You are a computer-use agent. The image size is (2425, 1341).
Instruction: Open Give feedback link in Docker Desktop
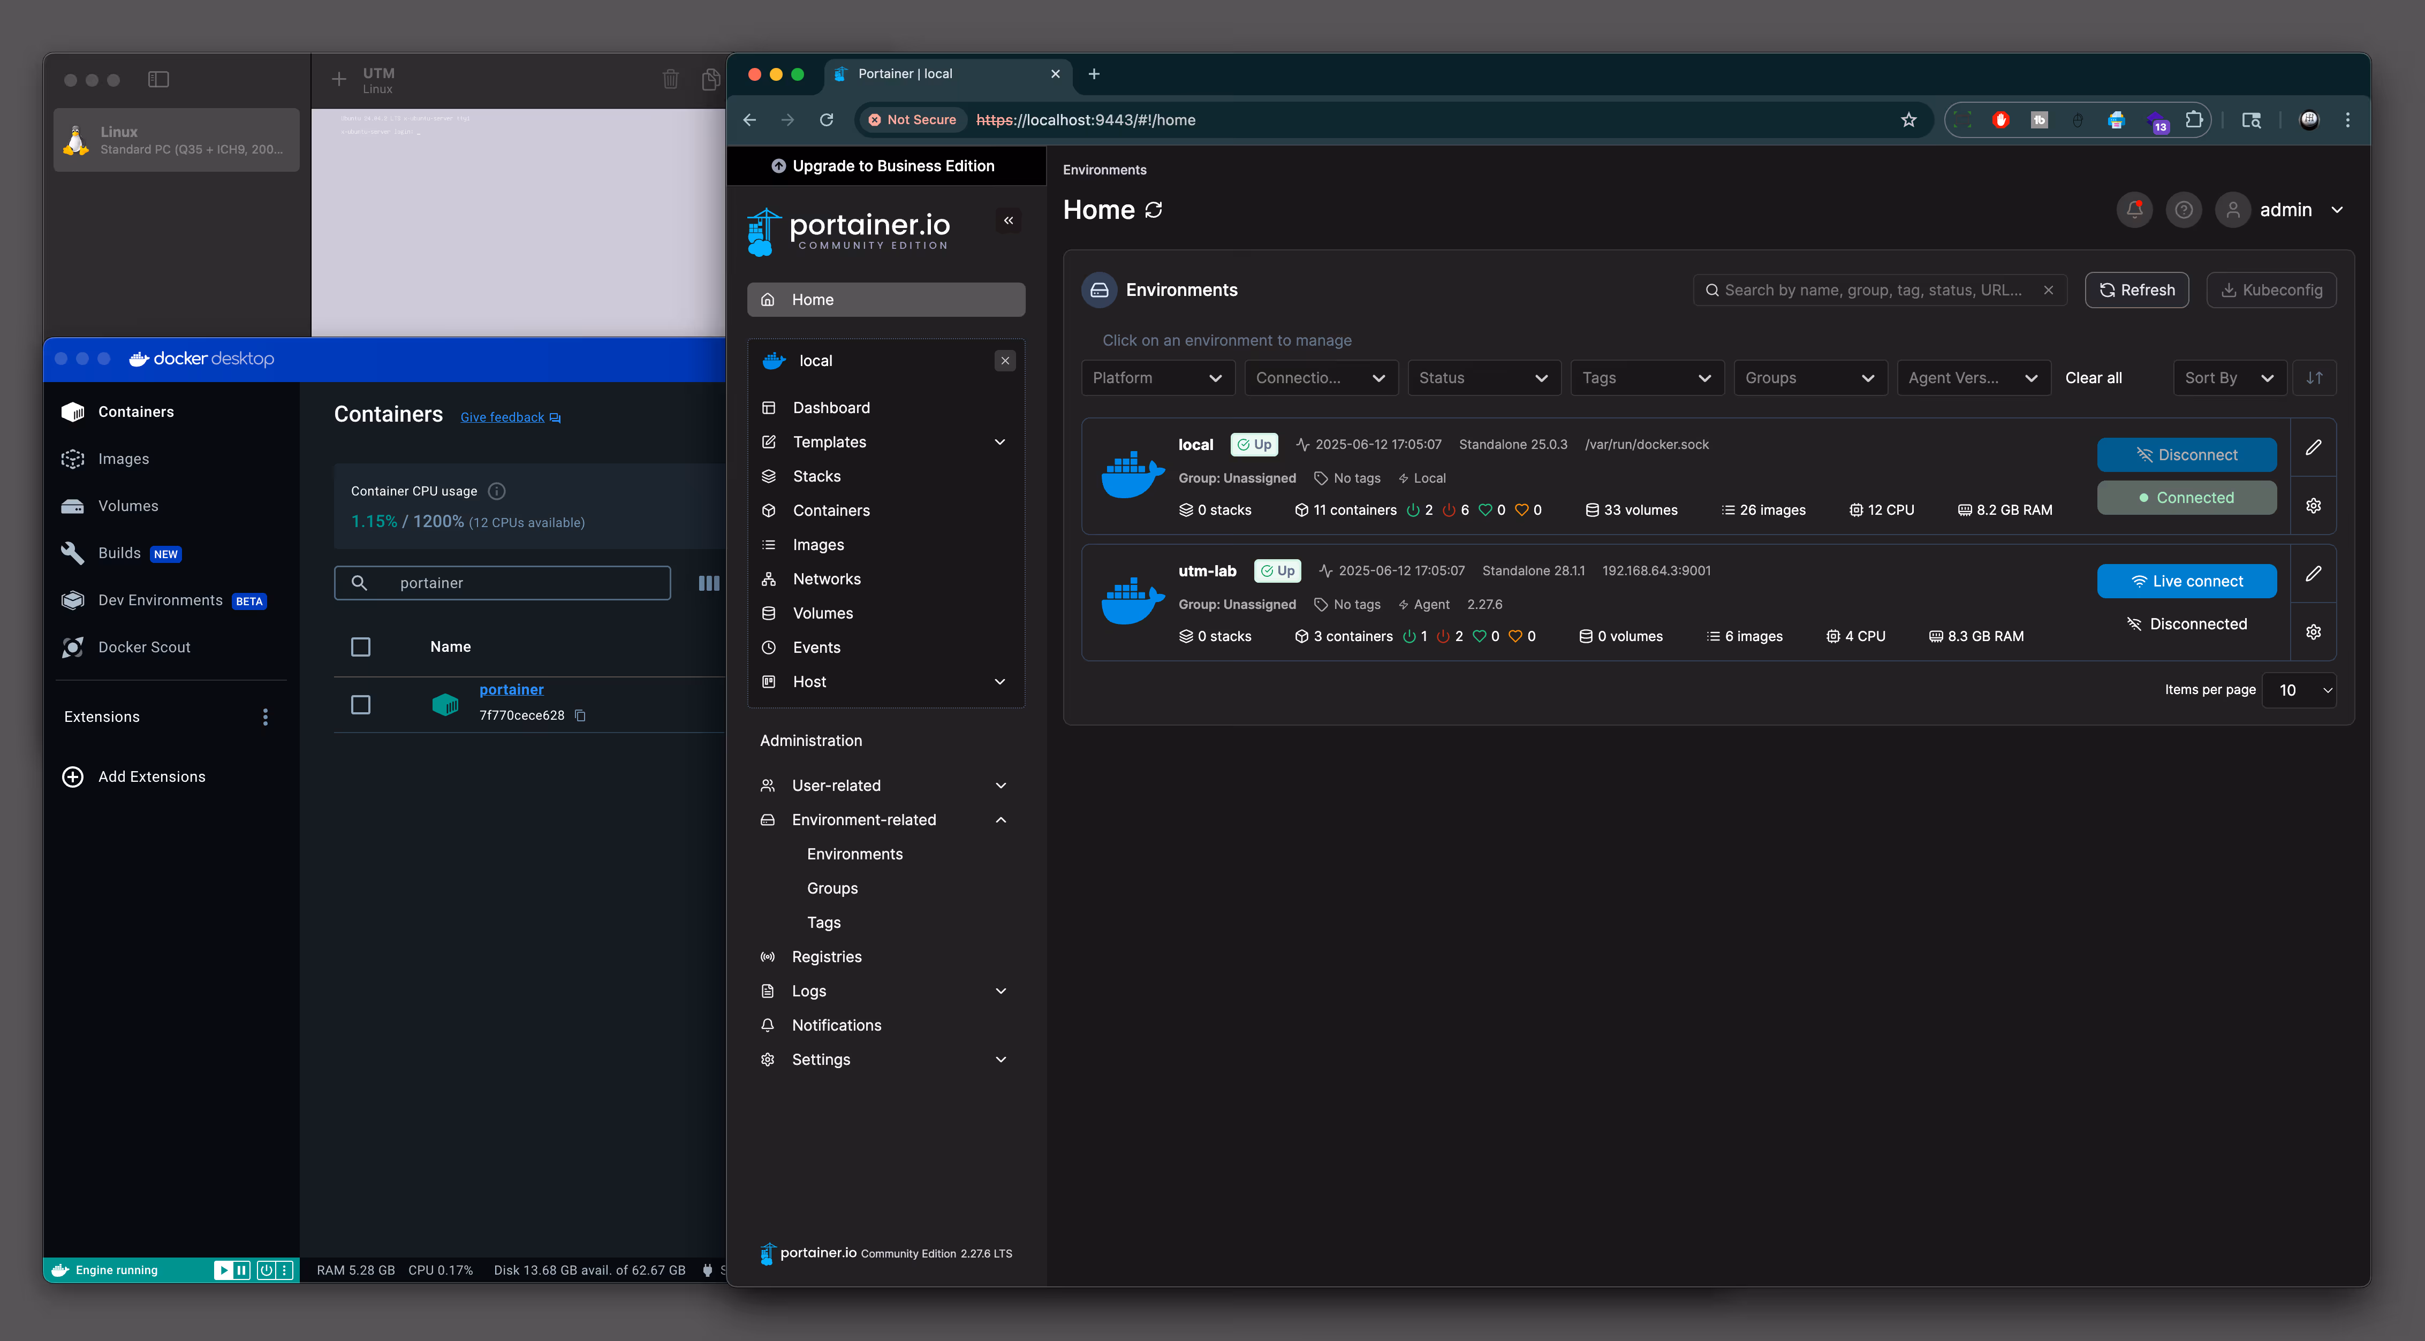(x=510, y=418)
